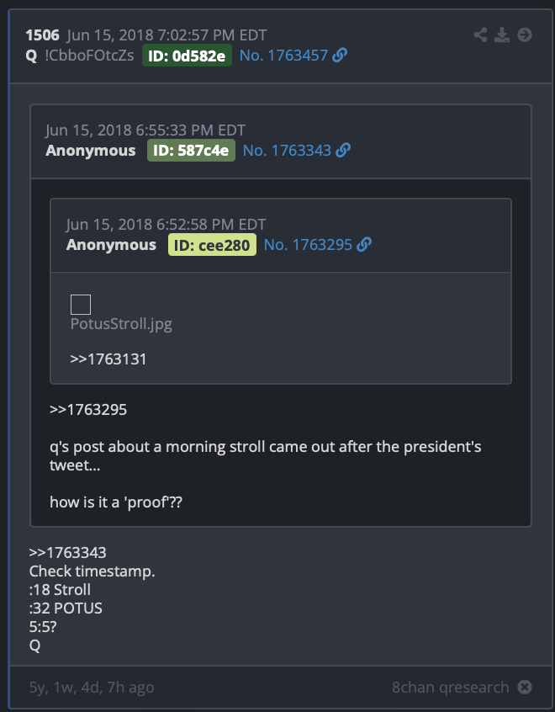Download post 1506 using the download icon
Screen dimensions: 555x712
501,35
